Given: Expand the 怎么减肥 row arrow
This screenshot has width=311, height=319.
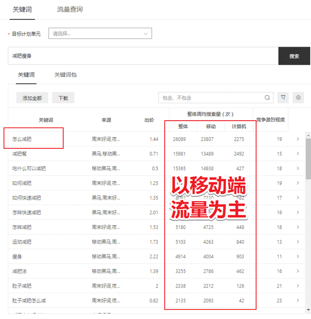Looking at the screenshot, I should click(x=298, y=139).
